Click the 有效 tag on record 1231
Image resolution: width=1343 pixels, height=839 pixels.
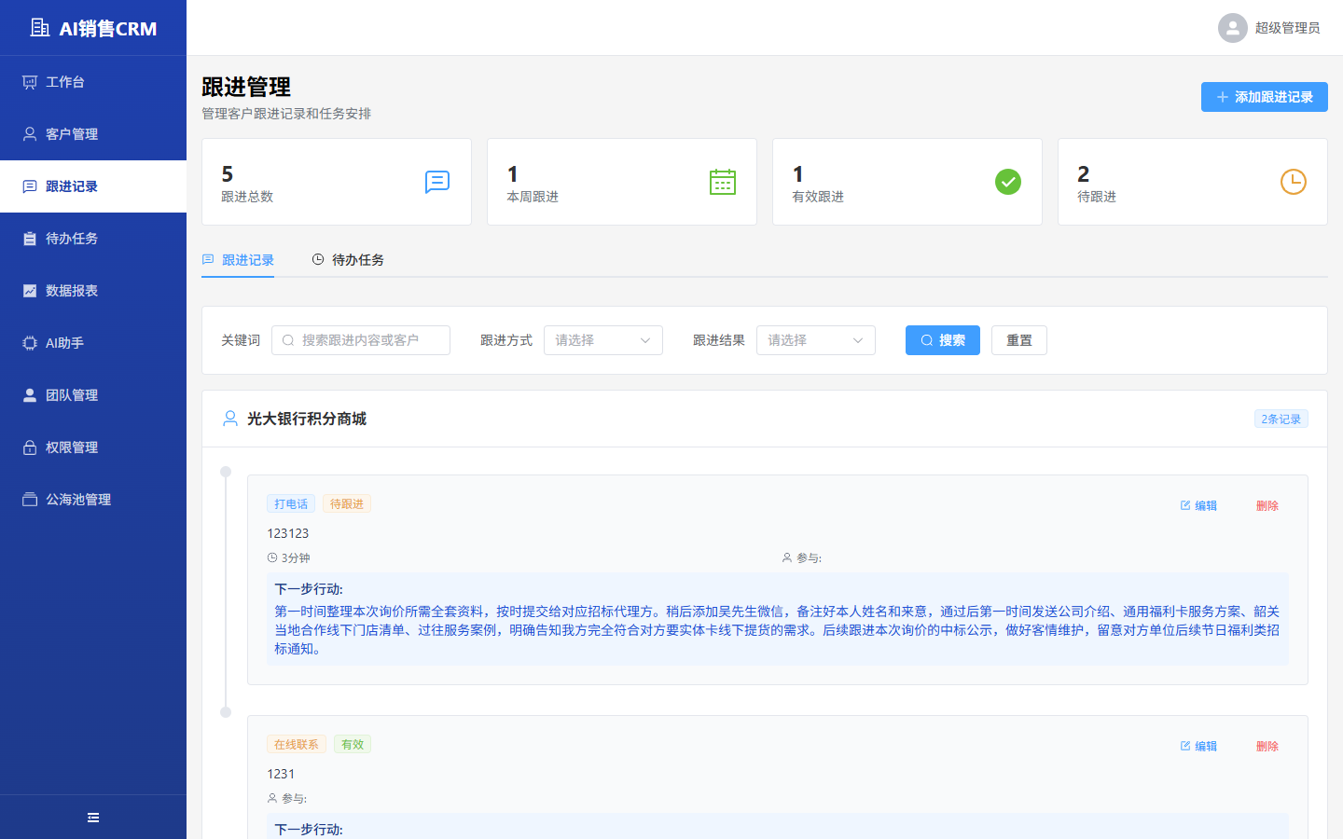click(x=353, y=744)
